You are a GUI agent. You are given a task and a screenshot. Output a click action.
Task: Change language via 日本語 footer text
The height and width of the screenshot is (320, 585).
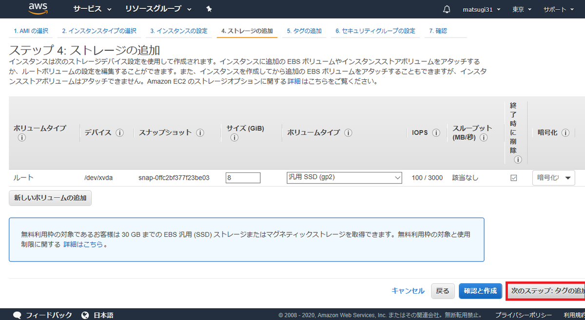pyautogui.click(x=103, y=315)
